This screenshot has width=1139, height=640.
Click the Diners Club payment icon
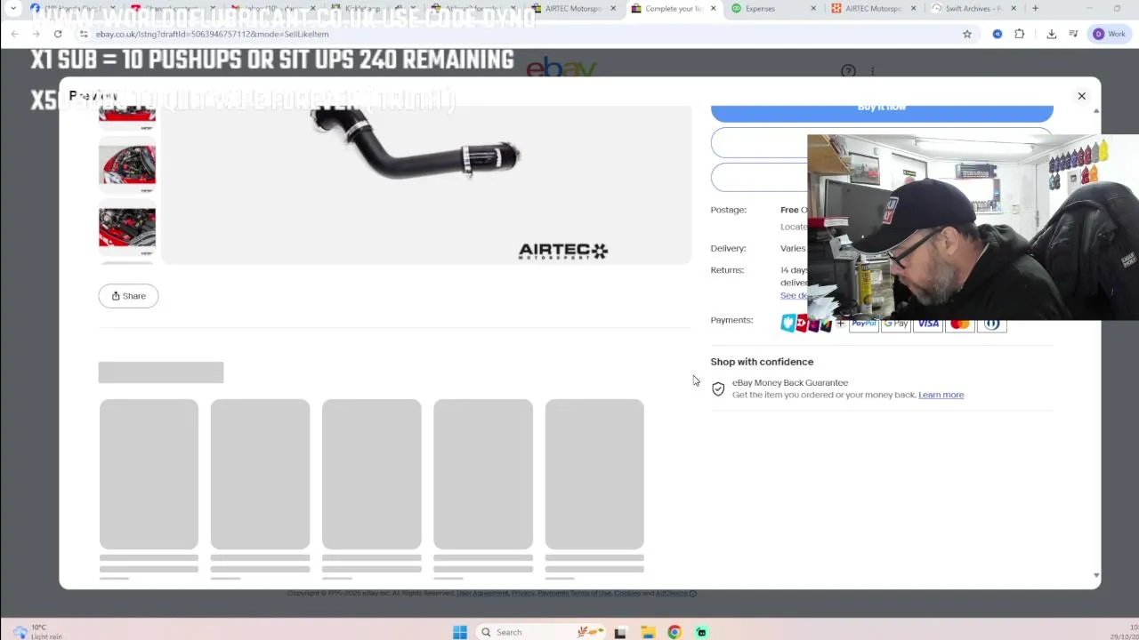992,324
